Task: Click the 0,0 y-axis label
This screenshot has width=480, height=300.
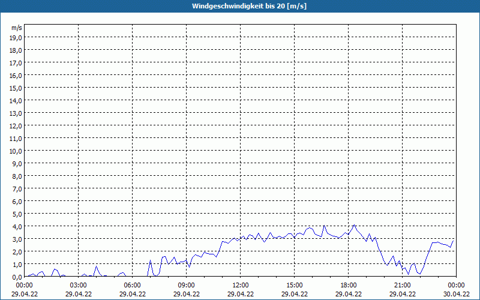Action: click(x=18, y=277)
